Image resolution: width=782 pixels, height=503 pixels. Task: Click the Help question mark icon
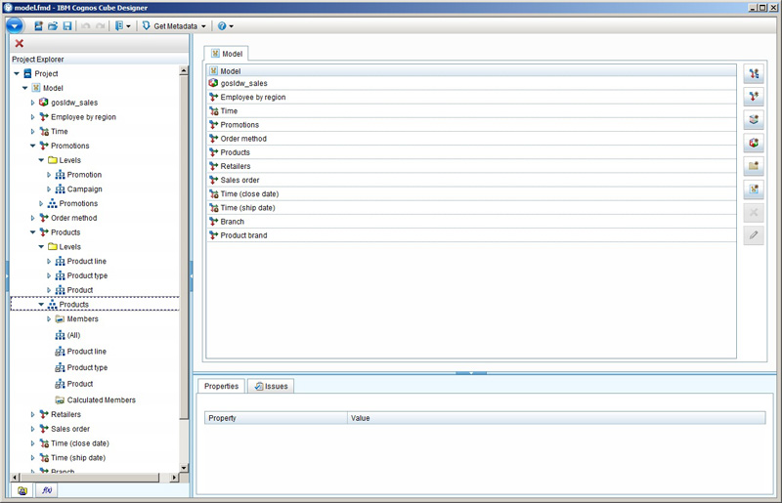pos(222,26)
